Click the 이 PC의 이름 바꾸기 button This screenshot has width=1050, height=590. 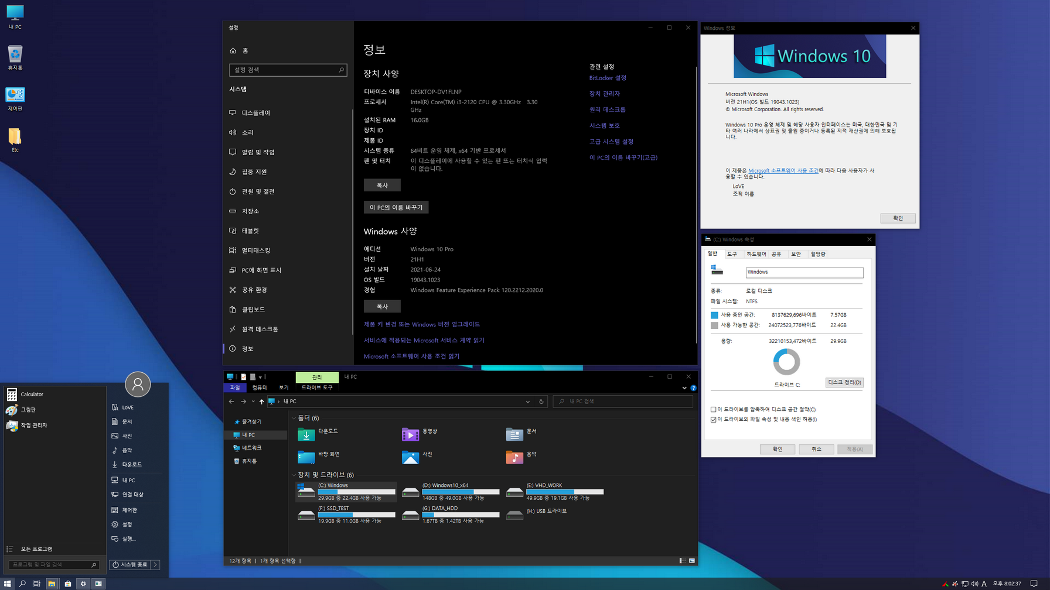396,208
